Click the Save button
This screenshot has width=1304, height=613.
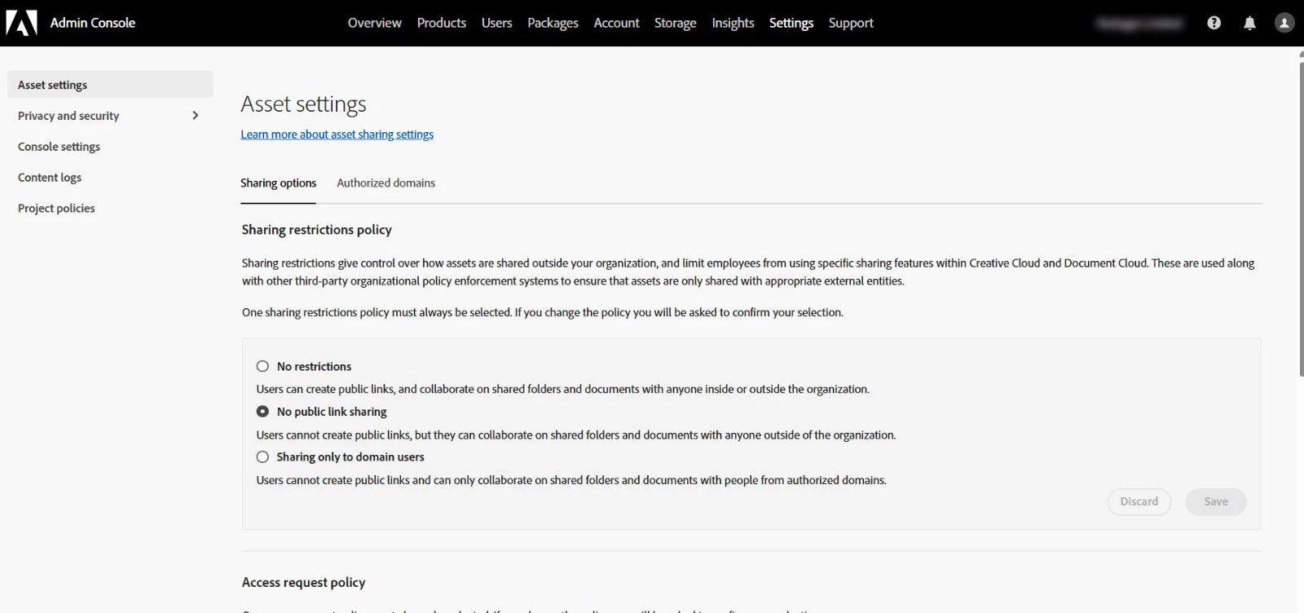point(1215,502)
